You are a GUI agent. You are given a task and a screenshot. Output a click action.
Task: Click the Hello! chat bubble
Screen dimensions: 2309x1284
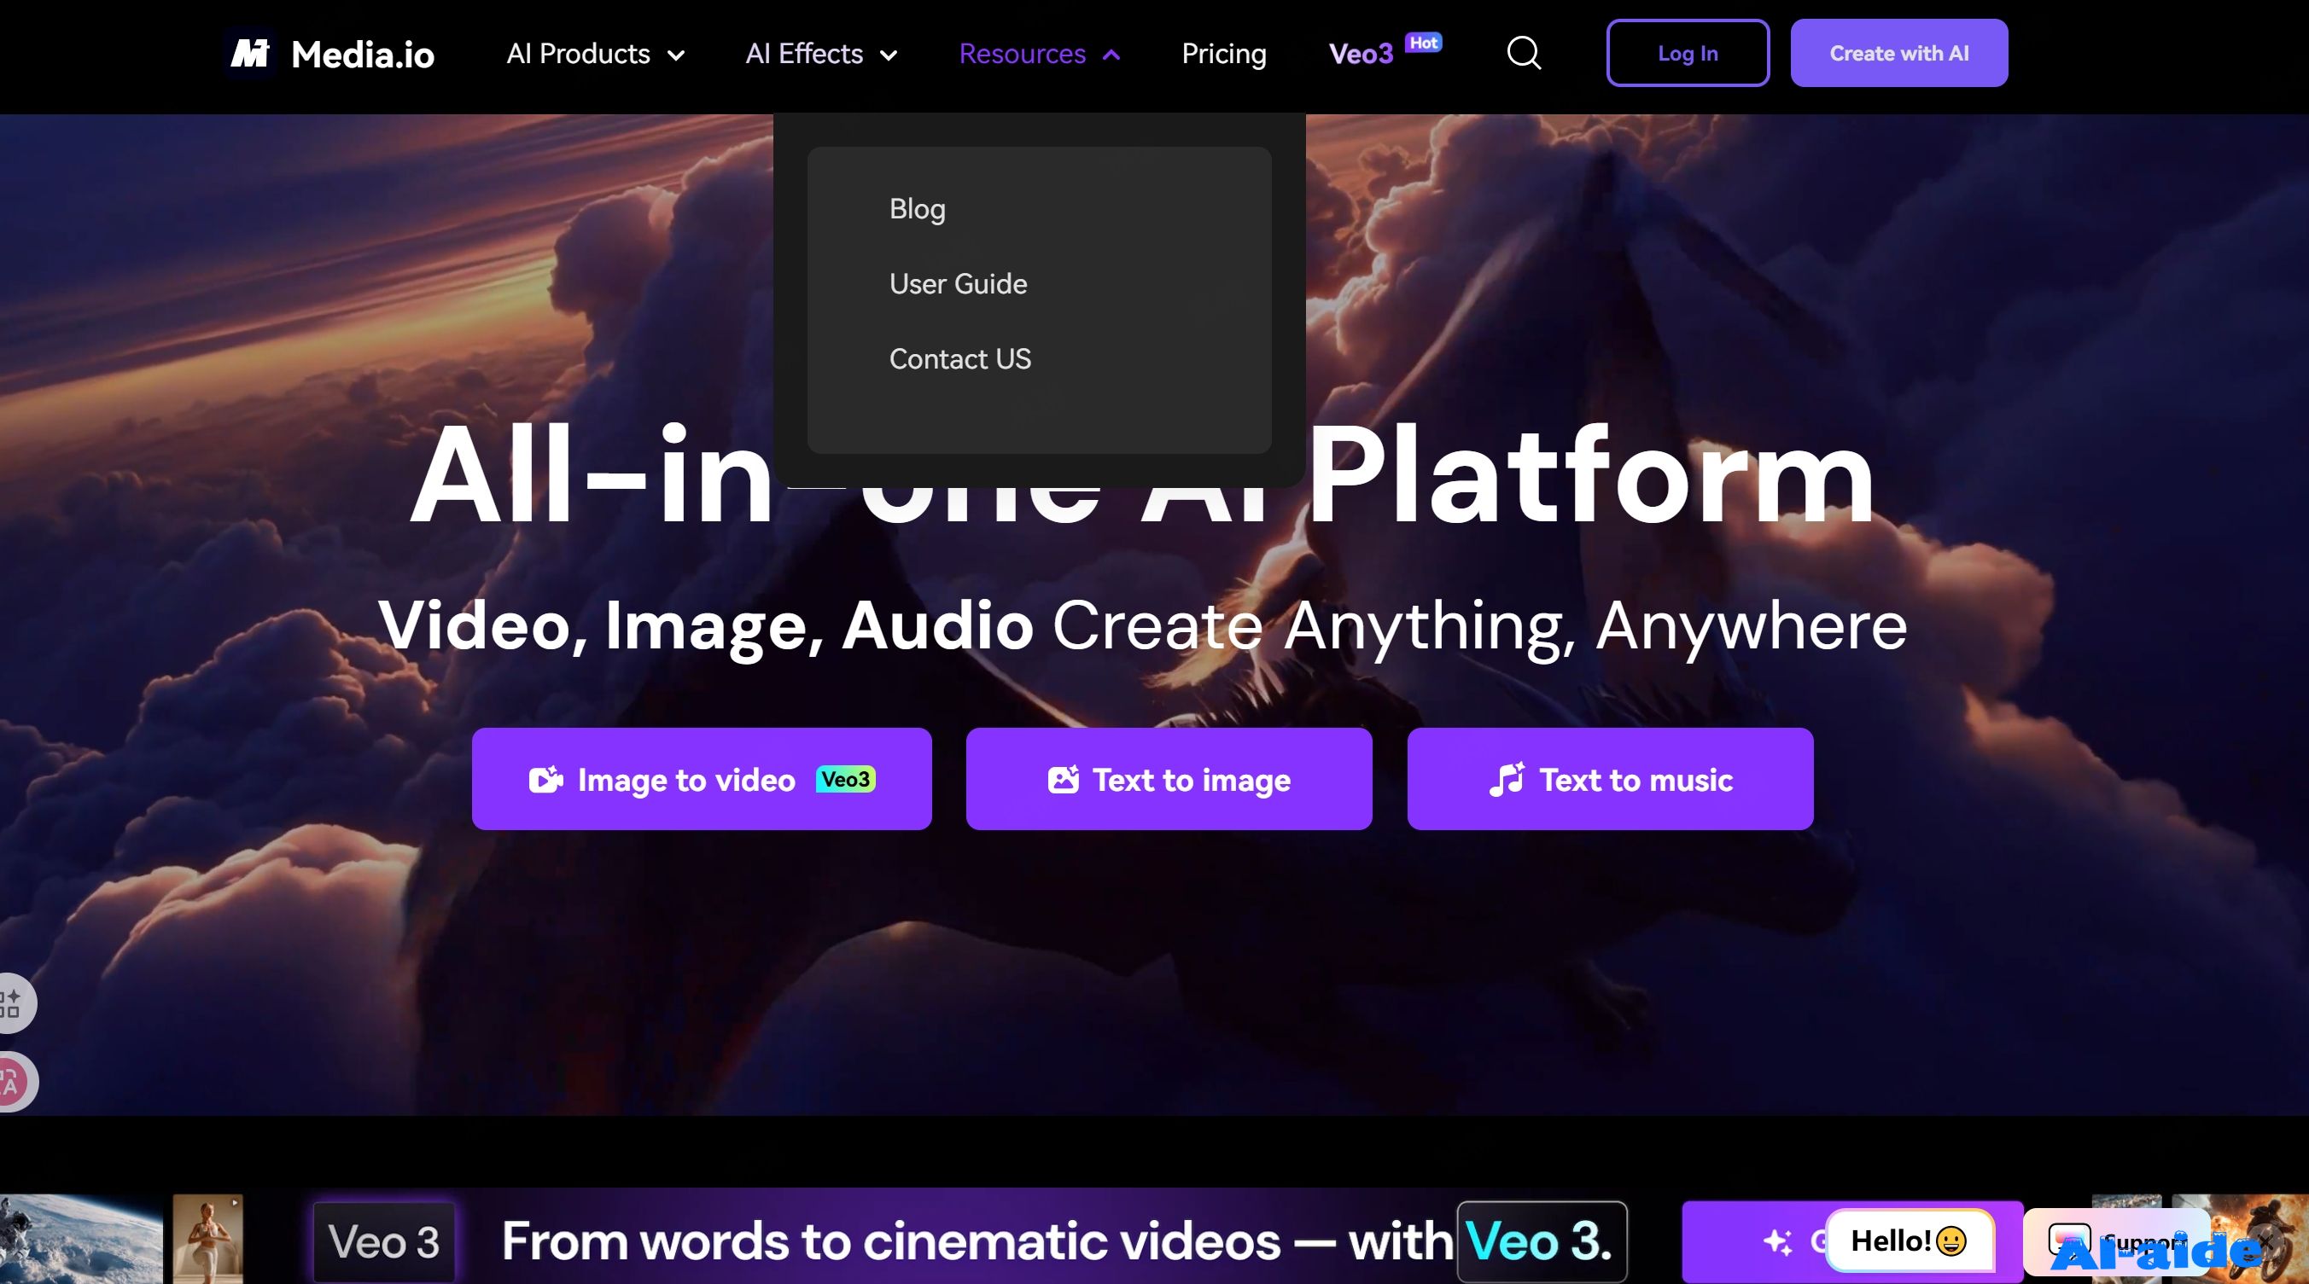[x=1910, y=1241]
